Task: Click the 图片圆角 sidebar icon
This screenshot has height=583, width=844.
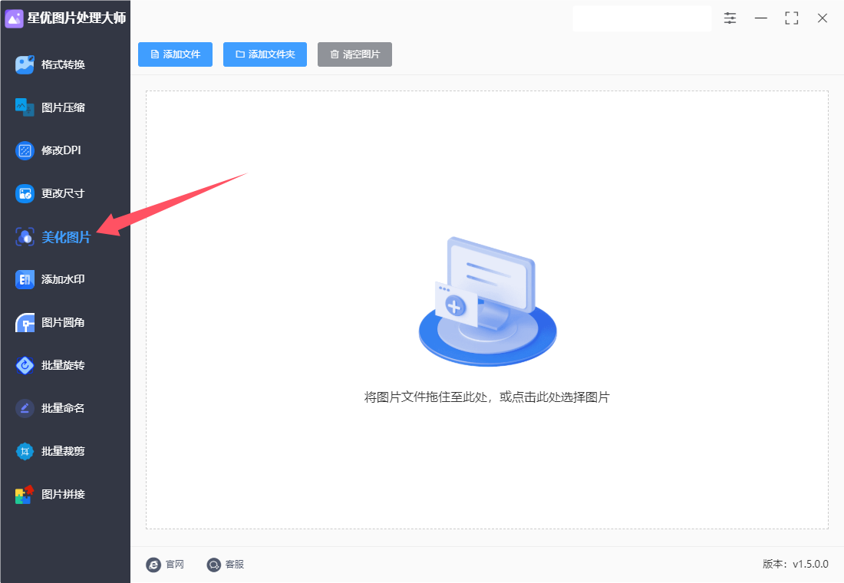Action: click(x=25, y=322)
